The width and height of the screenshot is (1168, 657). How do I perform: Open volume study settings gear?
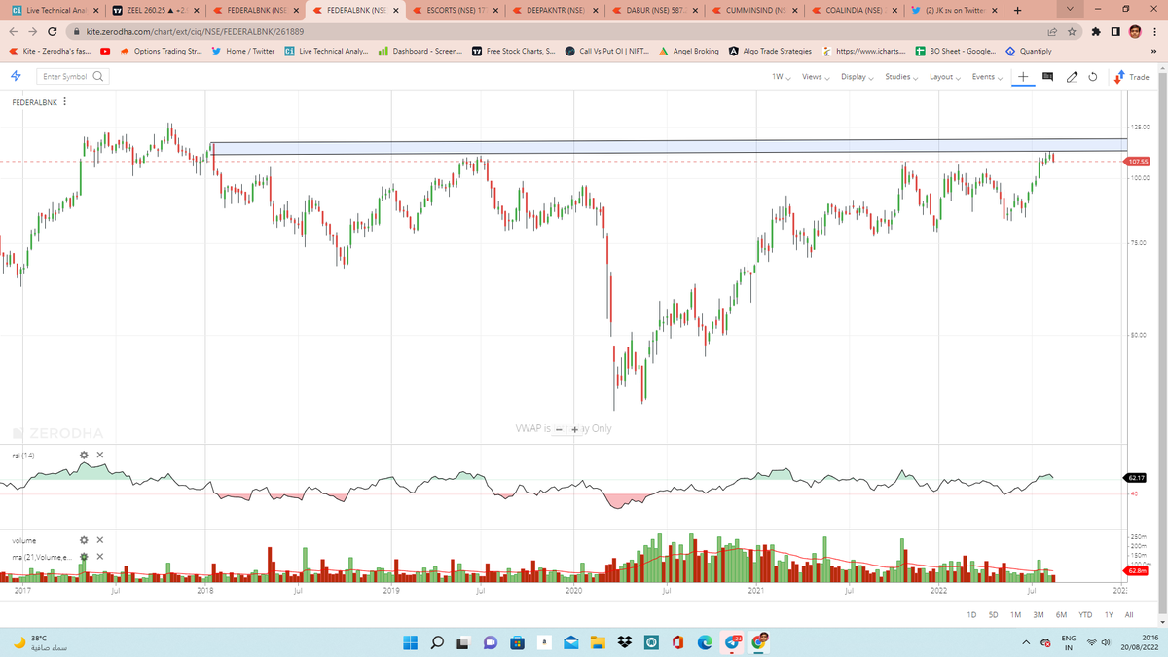pyautogui.click(x=84, y=540)
